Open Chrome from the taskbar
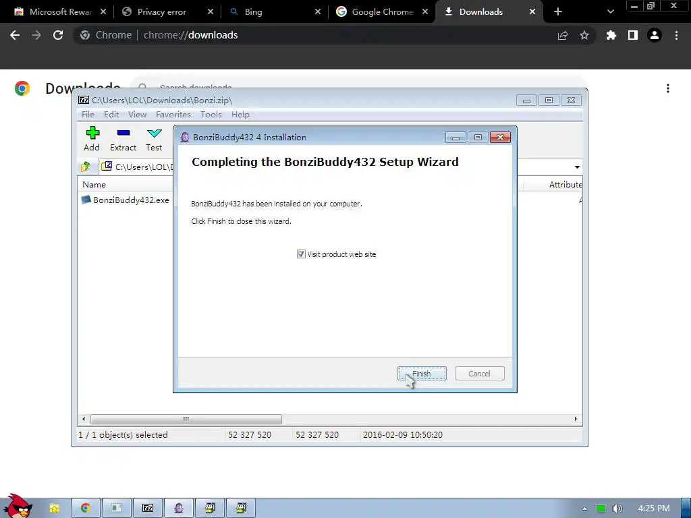691x518 pixels. point(86,509)
